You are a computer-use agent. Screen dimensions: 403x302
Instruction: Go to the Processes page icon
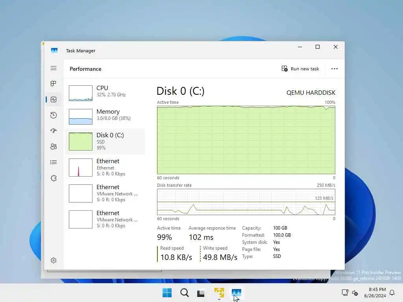54,83
